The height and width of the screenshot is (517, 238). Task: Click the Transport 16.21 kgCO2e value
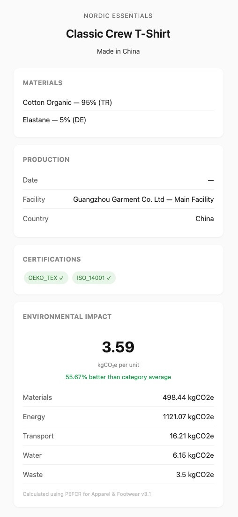[192, 436]
